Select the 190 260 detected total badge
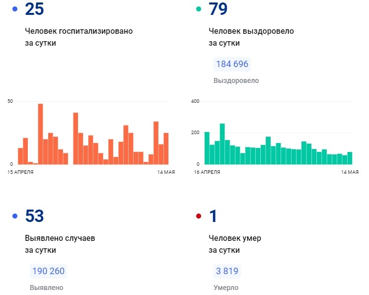This screenshot has width=369, height=295. tap(48, 271)
